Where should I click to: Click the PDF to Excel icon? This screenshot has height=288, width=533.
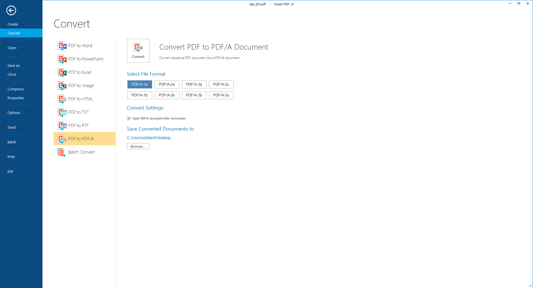(x=62, y=72)
